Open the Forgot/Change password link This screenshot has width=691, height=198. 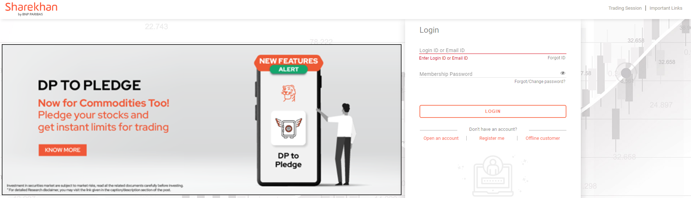[x=540, y=82]
